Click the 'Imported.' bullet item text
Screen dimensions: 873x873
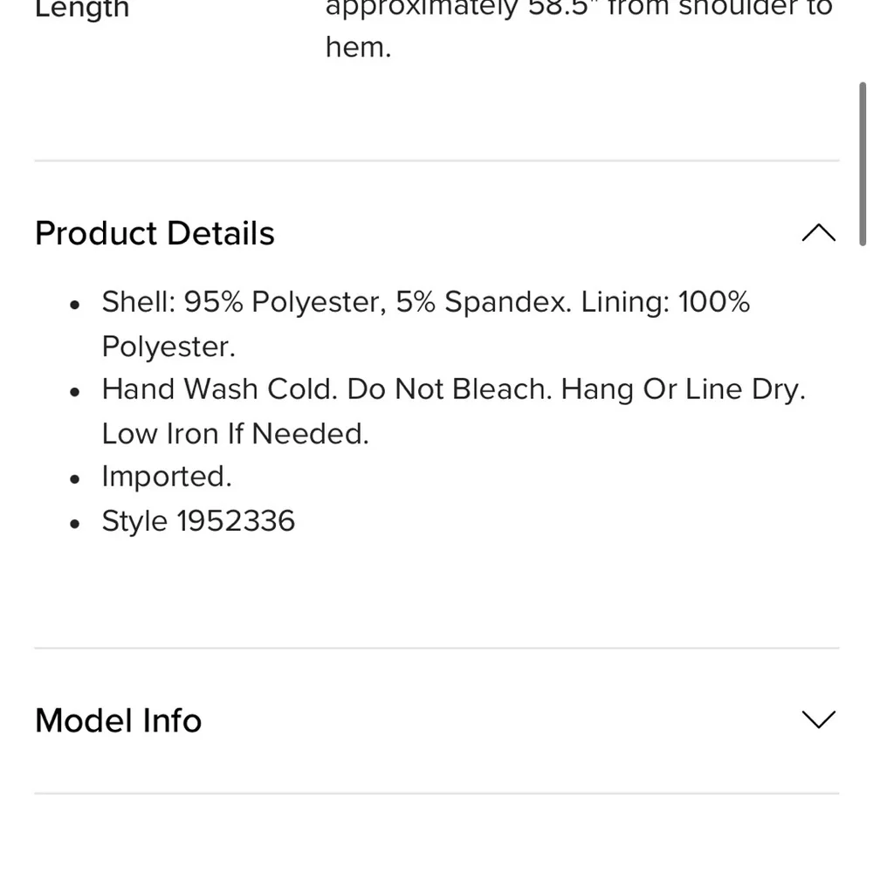[167, 477]
